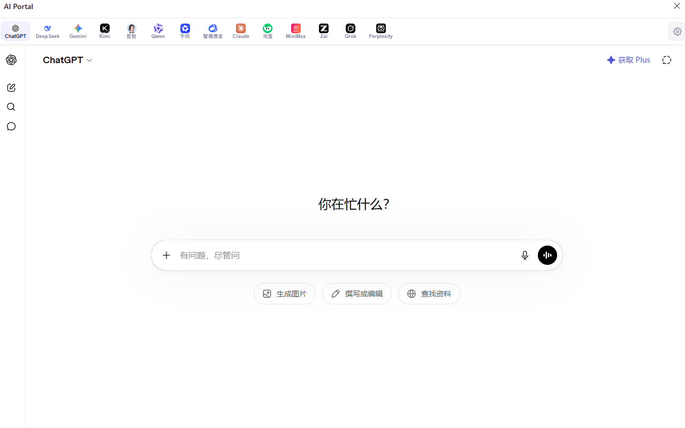The height and width of the screenshot is (428, 685).
Task: Click the ChatGPT logo in the sidebar
Action: click(x=11, y=60)
